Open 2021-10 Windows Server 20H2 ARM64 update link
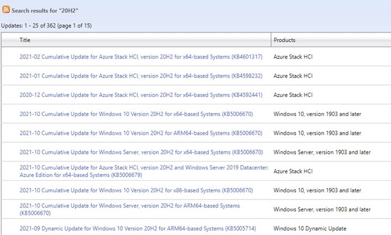This screenshot has height=235, width=391. 130,209
